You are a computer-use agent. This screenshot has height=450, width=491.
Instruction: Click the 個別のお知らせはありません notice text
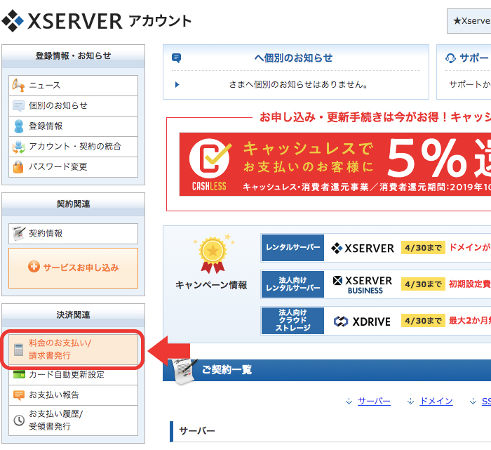coord(298,85)
